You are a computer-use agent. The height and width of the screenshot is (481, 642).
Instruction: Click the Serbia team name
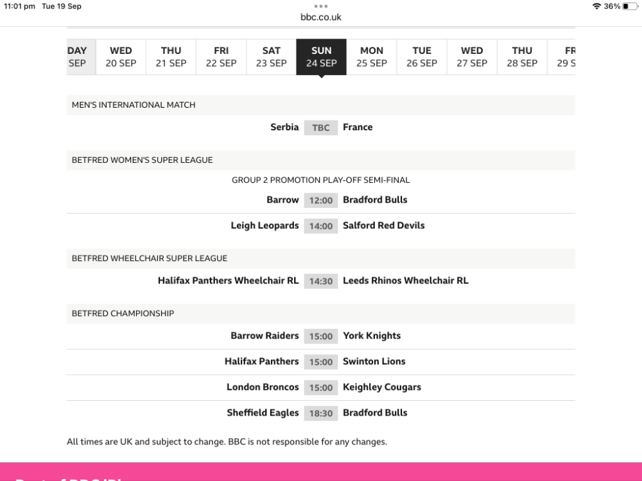[284, 127]
